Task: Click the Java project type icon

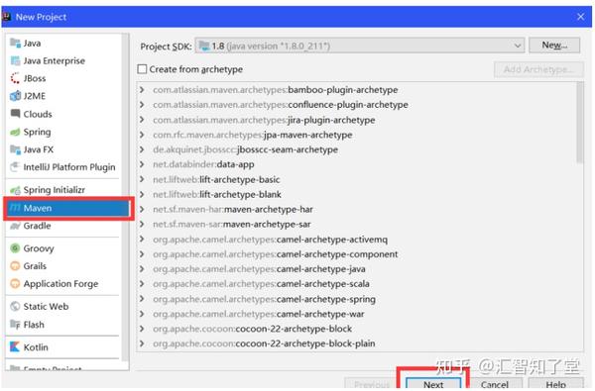Action: coord(15,43)
